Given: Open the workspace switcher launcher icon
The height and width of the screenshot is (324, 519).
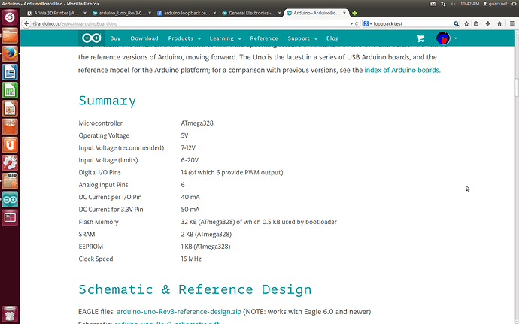Looking at the screenshot, I should click(x=10, y=217).
